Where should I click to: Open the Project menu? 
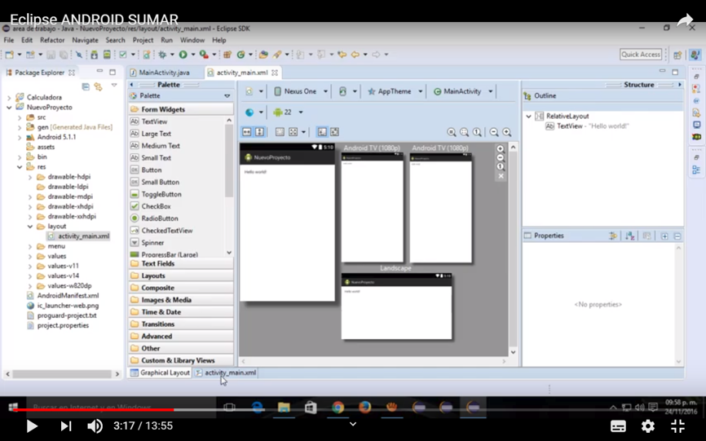[x=143, y=40]
